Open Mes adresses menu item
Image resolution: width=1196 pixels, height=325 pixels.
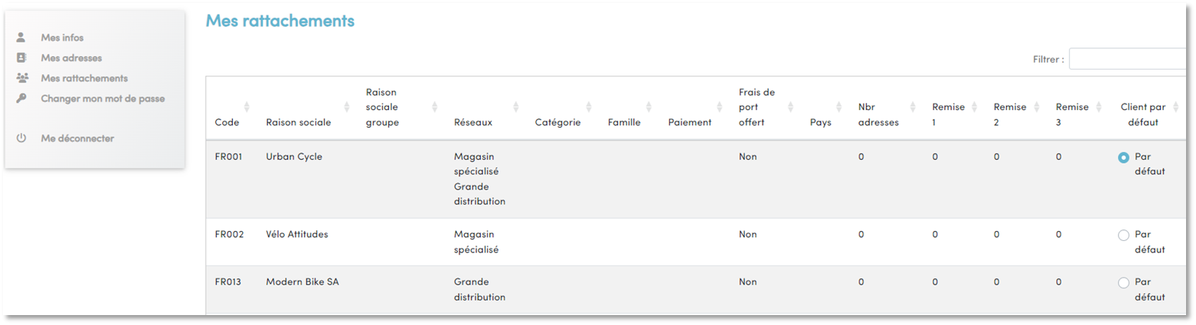point(71,57)
